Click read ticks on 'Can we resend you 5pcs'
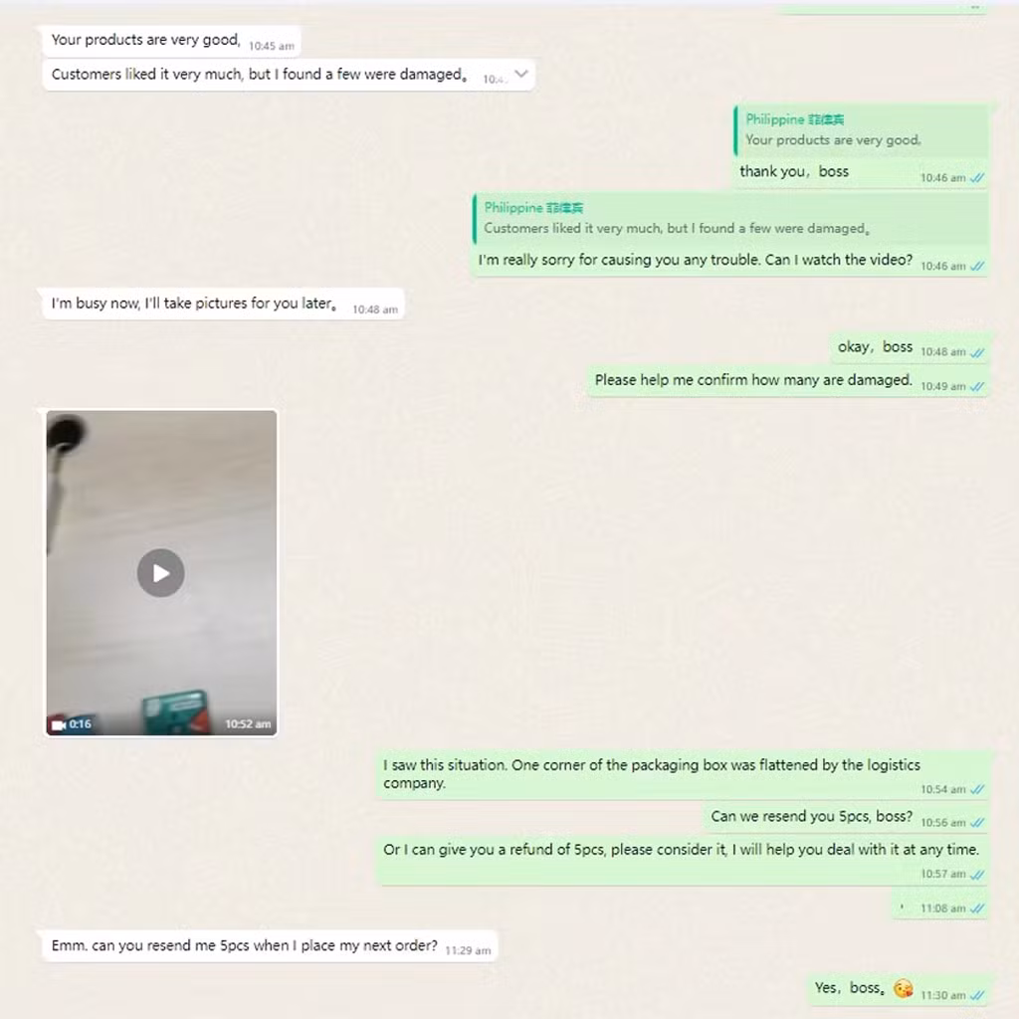Screen dimensions: 1019x1019 coord(977,823)
